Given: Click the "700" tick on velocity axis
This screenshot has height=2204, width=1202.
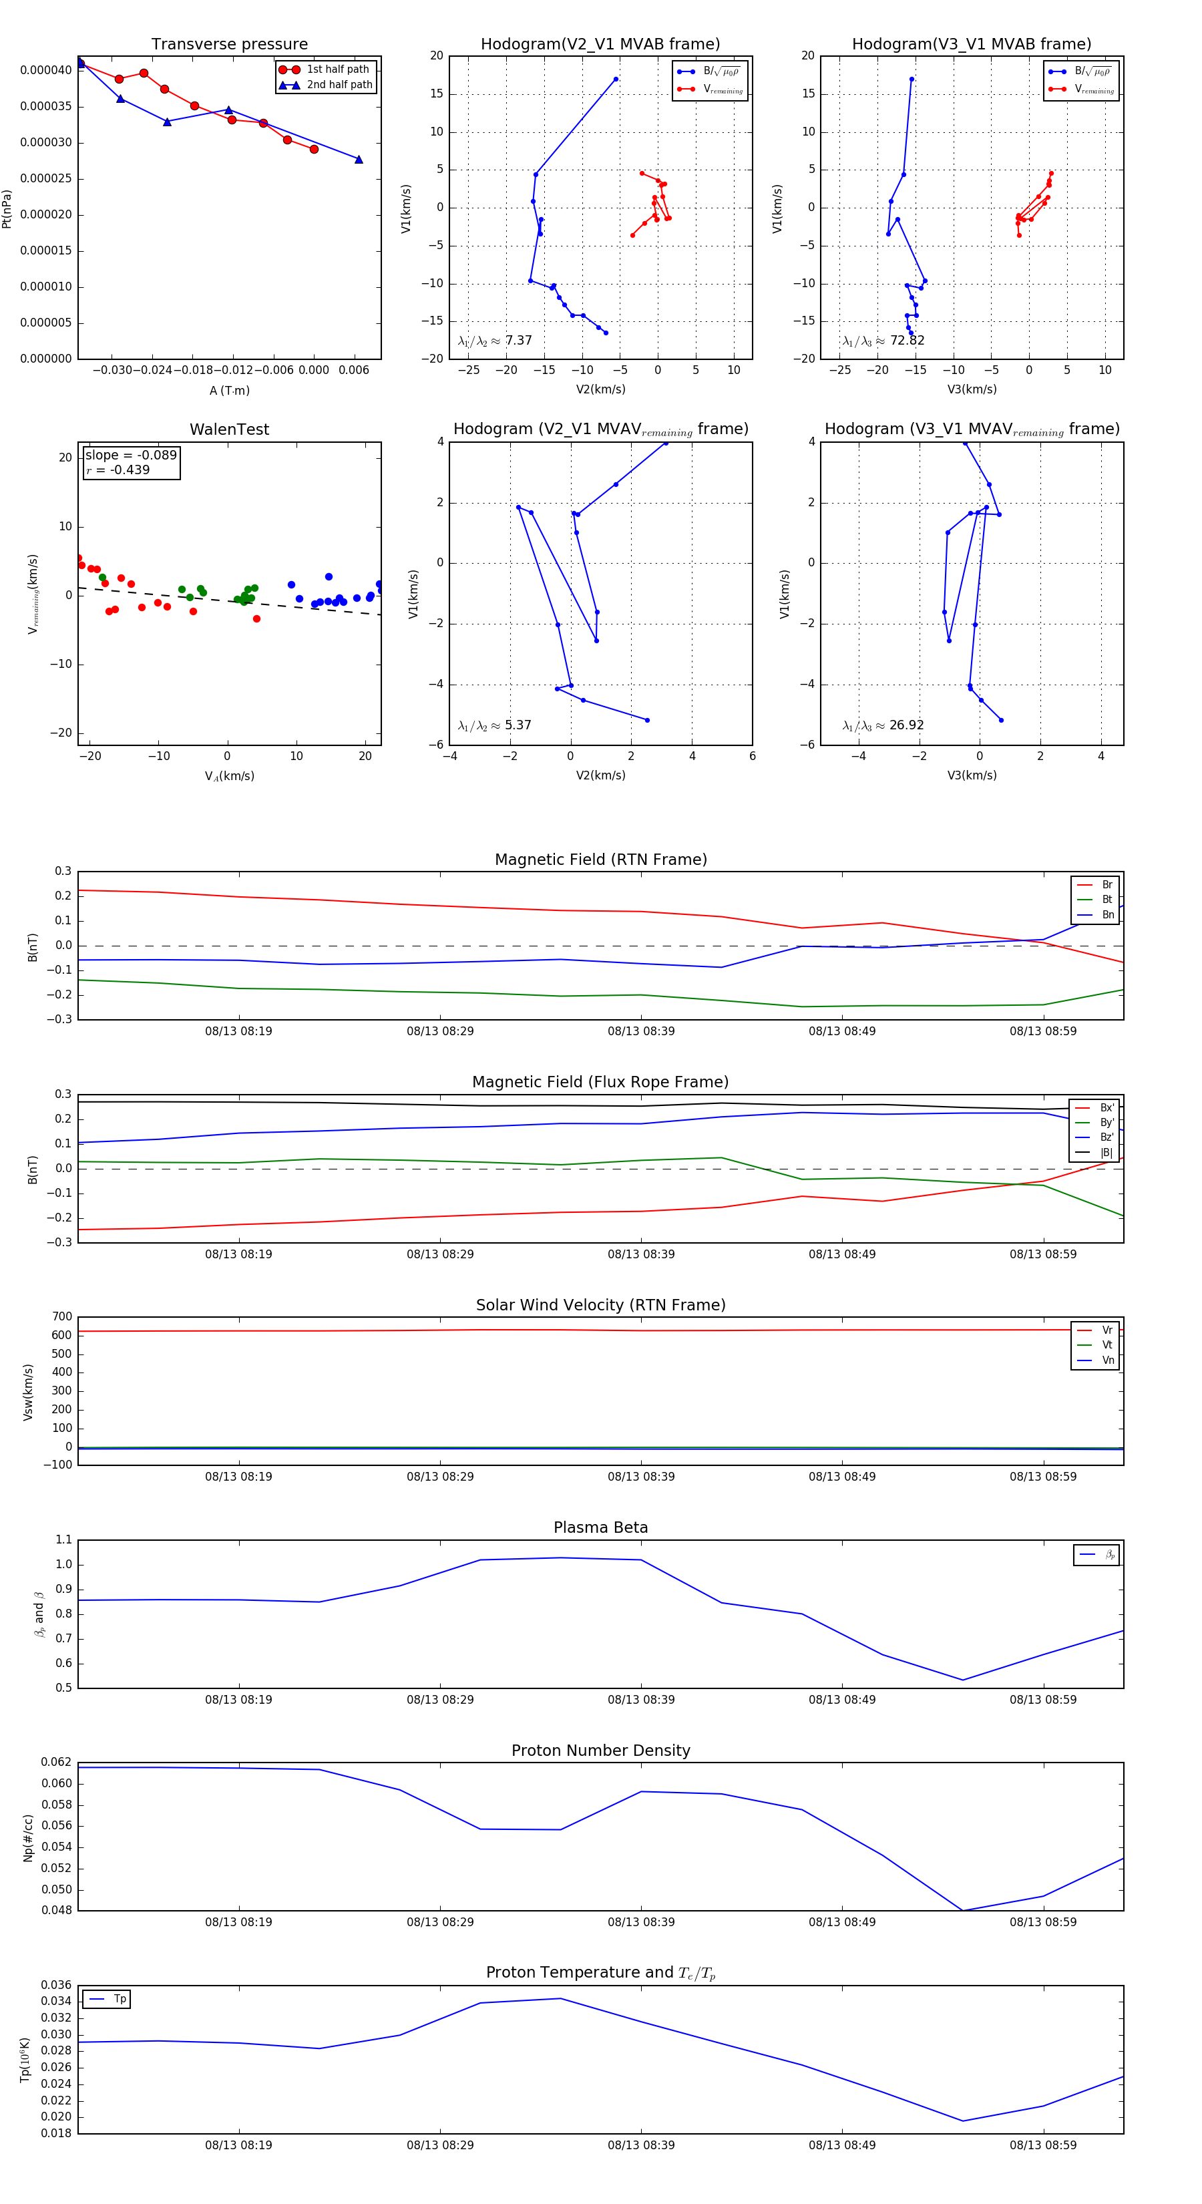Looking at the screenshot, I should (61, 1317).
